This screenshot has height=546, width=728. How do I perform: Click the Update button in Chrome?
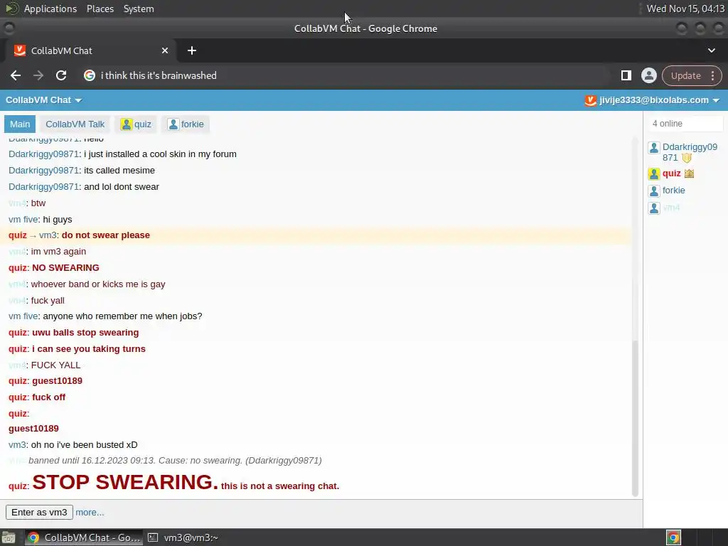(x=685, y=75)
